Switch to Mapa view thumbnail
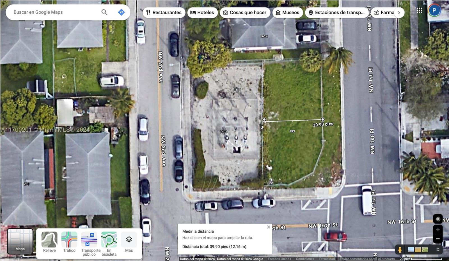 (20, 241)
